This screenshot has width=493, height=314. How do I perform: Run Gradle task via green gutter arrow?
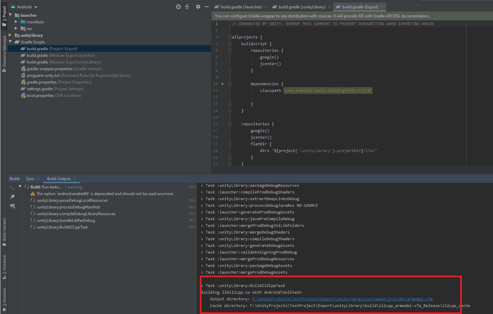222,84
